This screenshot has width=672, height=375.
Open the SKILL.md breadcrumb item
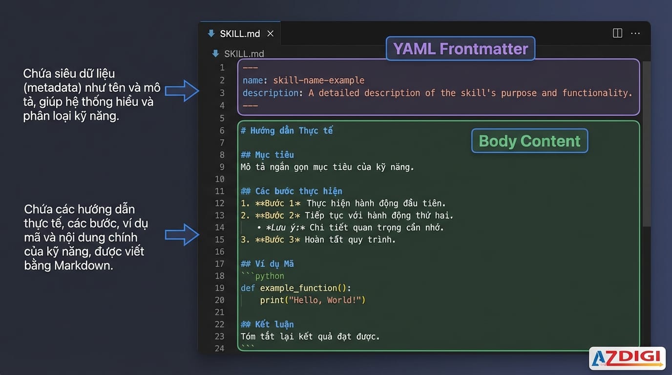tap(244, 54)
